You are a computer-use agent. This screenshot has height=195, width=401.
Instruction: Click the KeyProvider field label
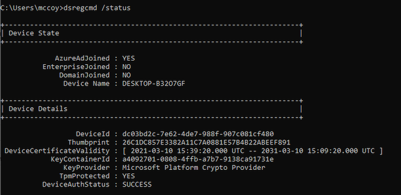point(86,168)
